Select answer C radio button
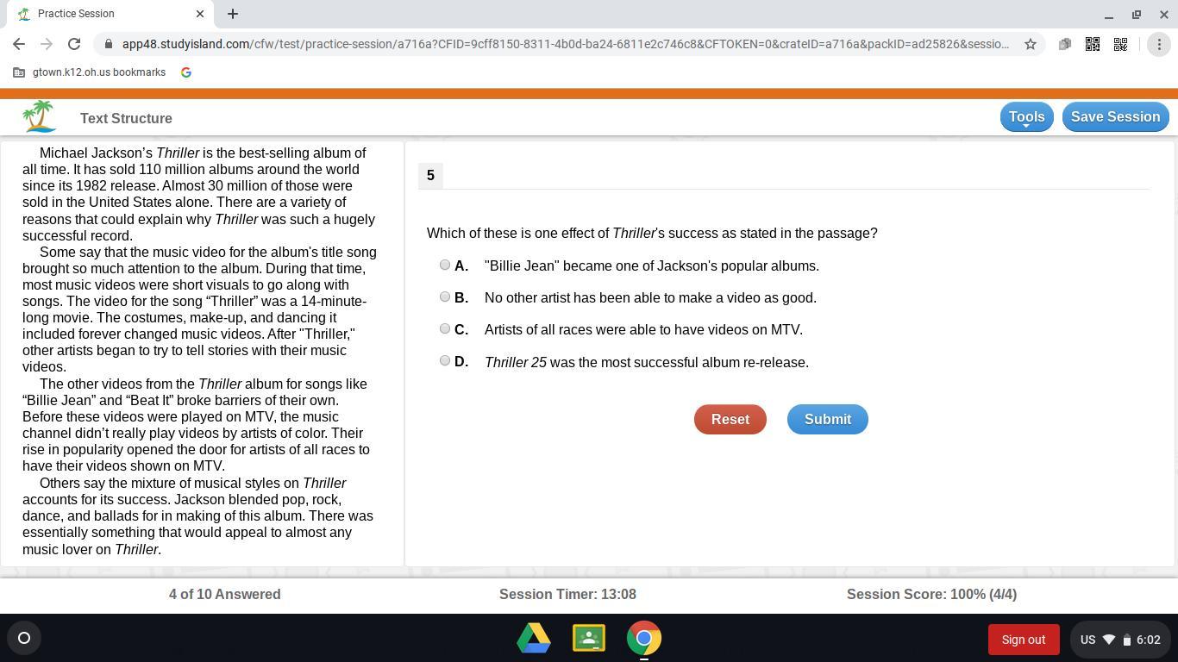Image resolution: width=1178 pixels, height=662 pixels. [445, 328]
